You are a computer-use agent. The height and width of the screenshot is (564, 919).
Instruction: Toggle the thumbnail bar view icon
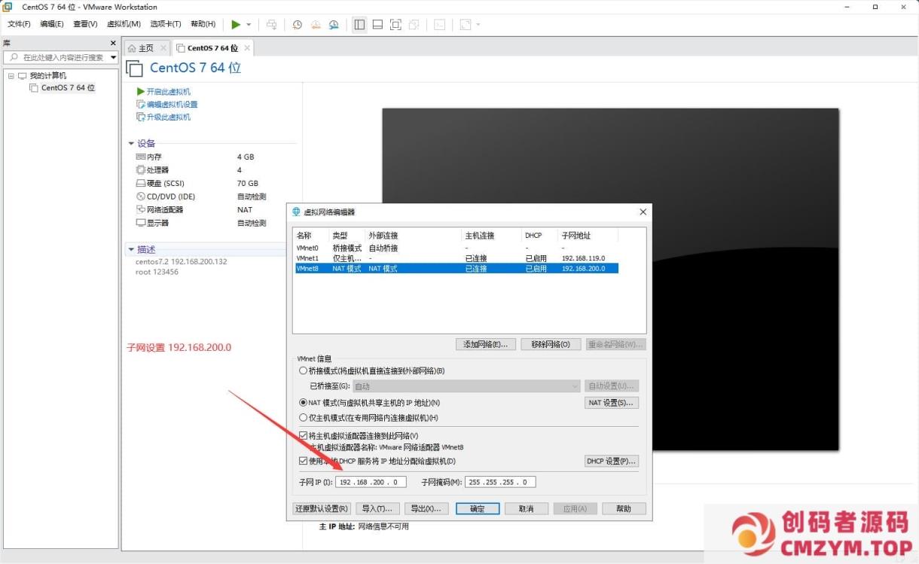[377, 24]
